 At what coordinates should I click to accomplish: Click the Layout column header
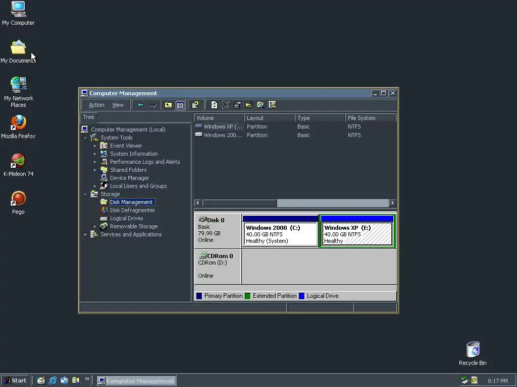click(x=270, y=118)
